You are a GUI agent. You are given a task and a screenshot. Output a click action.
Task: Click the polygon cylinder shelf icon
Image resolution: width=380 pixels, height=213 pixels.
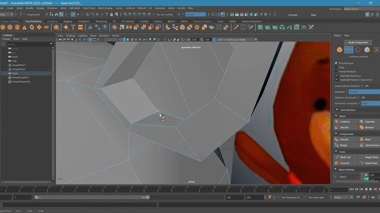point(17,27)
